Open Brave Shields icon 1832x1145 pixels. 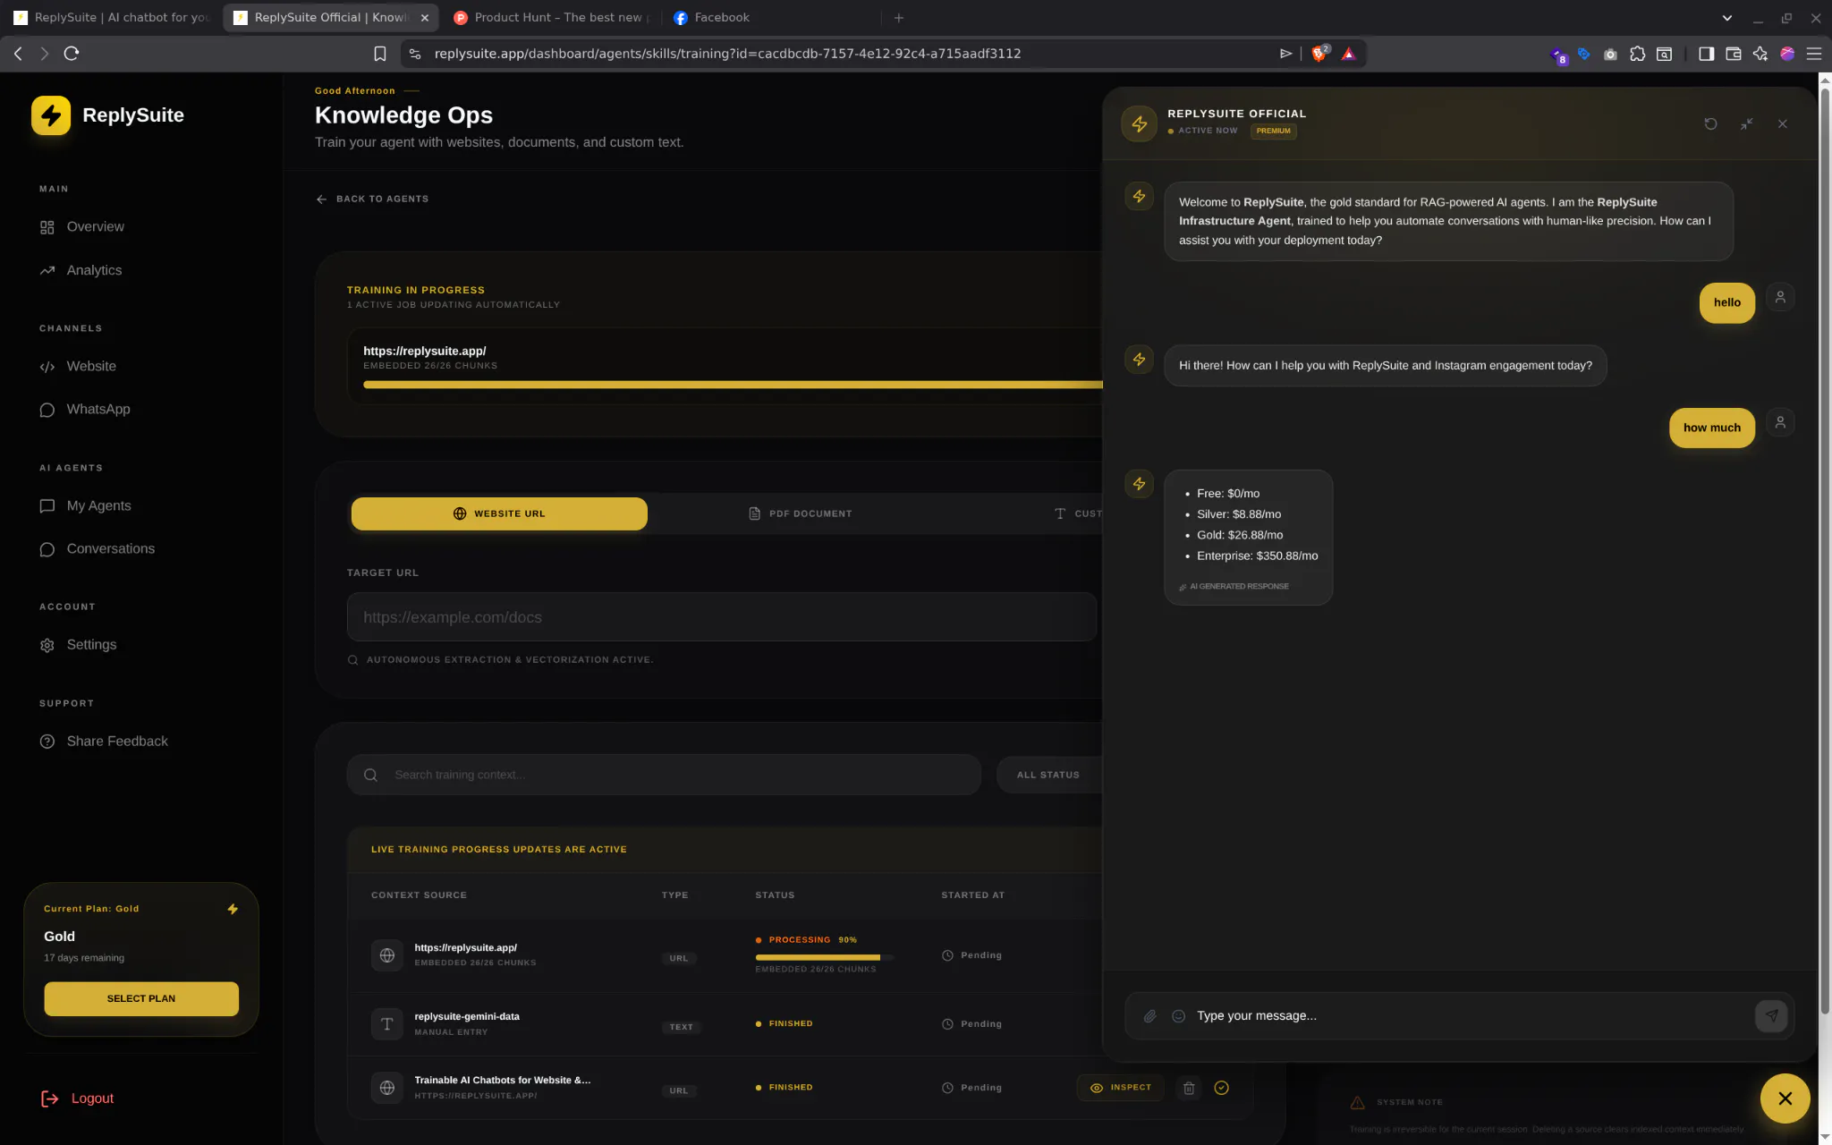click(x=1319, y=54)
